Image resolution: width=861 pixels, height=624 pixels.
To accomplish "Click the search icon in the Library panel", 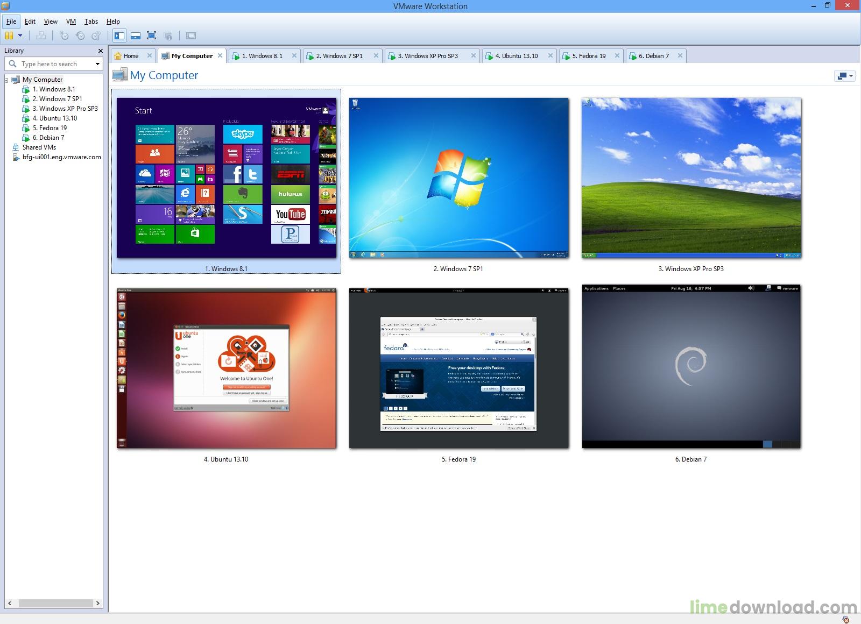I will pyautogui.click(x=13, y=63).
